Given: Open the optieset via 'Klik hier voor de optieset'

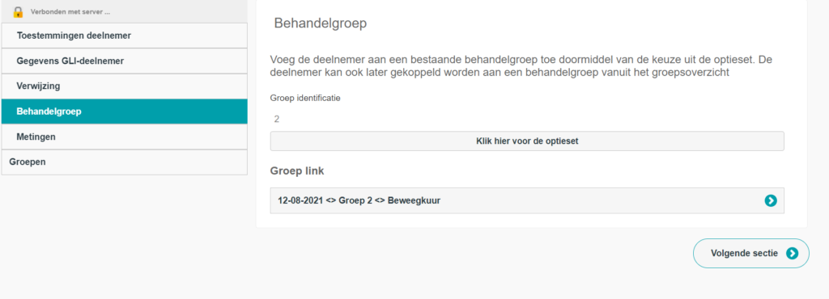Looking at the screenshot, I should [527, 141].
